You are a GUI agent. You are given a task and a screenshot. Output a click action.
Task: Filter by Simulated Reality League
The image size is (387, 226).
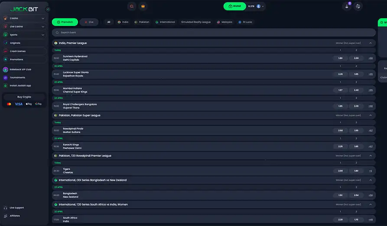pos(196,22)
